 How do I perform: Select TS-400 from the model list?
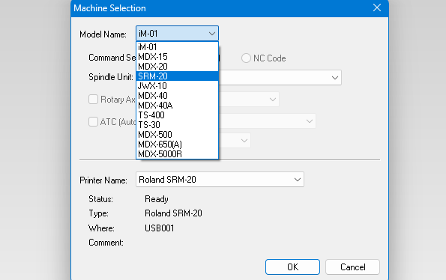177,115
